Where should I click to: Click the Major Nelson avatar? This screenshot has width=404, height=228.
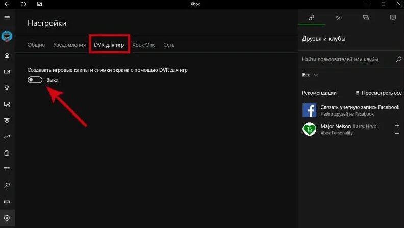pos(309,129)
